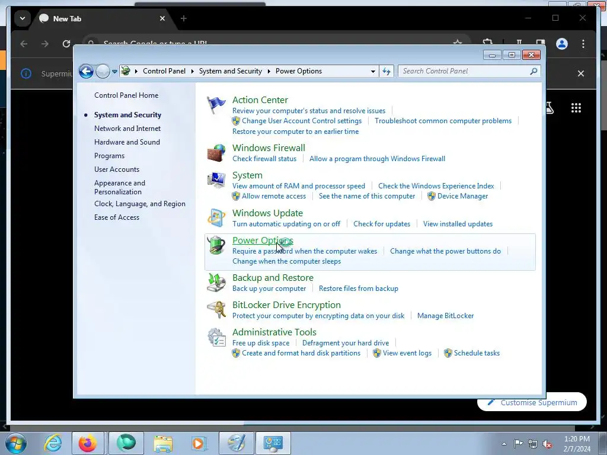Screen dimensions: 607x455
Task: Open the browser tab search dropdown
Action: (x=23, y=18)
